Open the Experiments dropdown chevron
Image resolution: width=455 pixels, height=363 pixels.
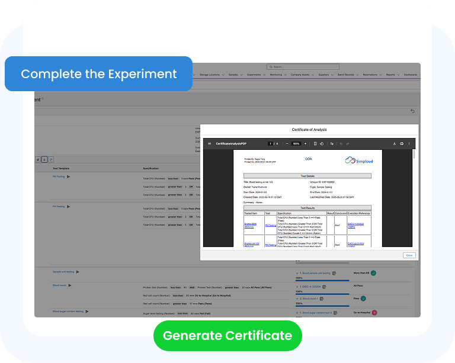coord(264,75)
